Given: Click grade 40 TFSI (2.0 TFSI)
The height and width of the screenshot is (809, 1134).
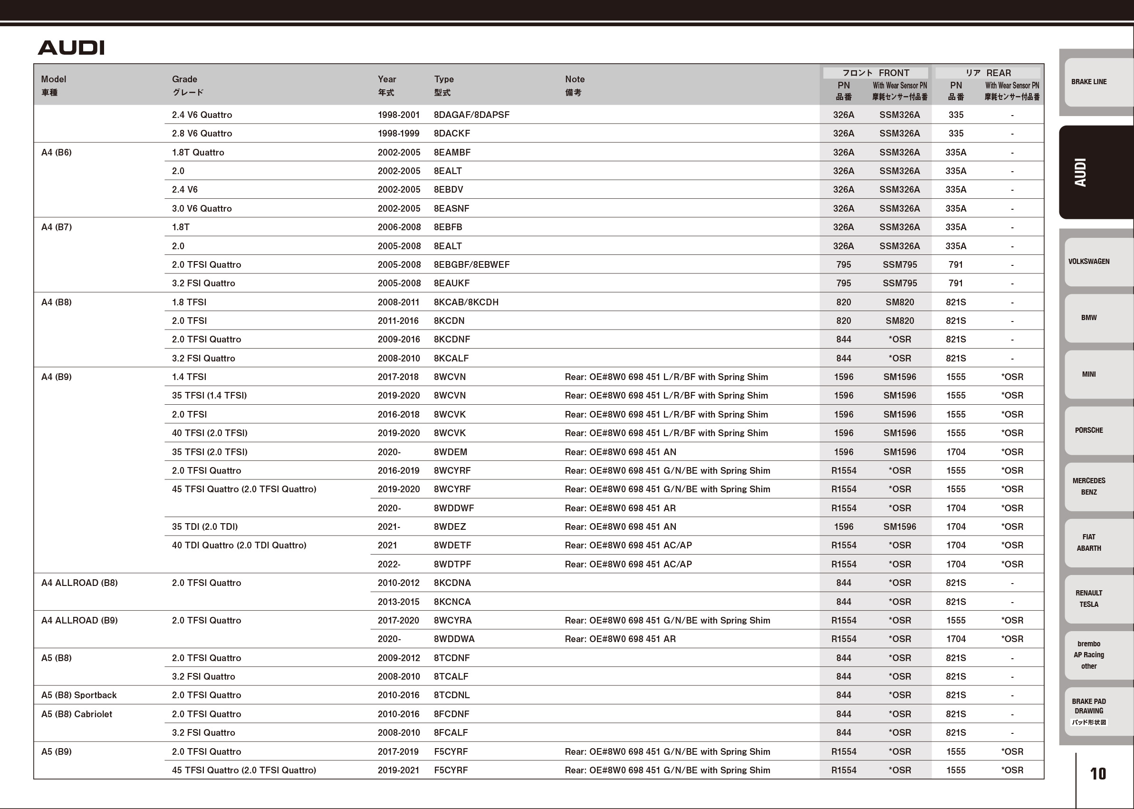Looking at the screenshot, I should click(210, 433).
